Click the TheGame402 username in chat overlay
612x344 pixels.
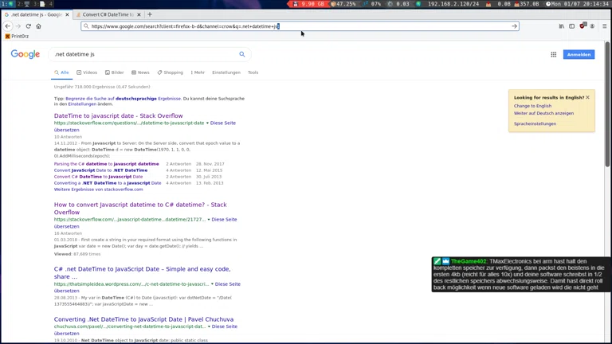click(x=469, y=261)
